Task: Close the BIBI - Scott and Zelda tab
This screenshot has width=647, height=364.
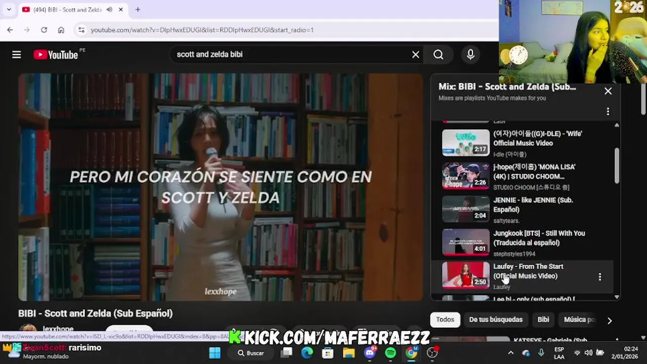Action: tap(121, 10)
